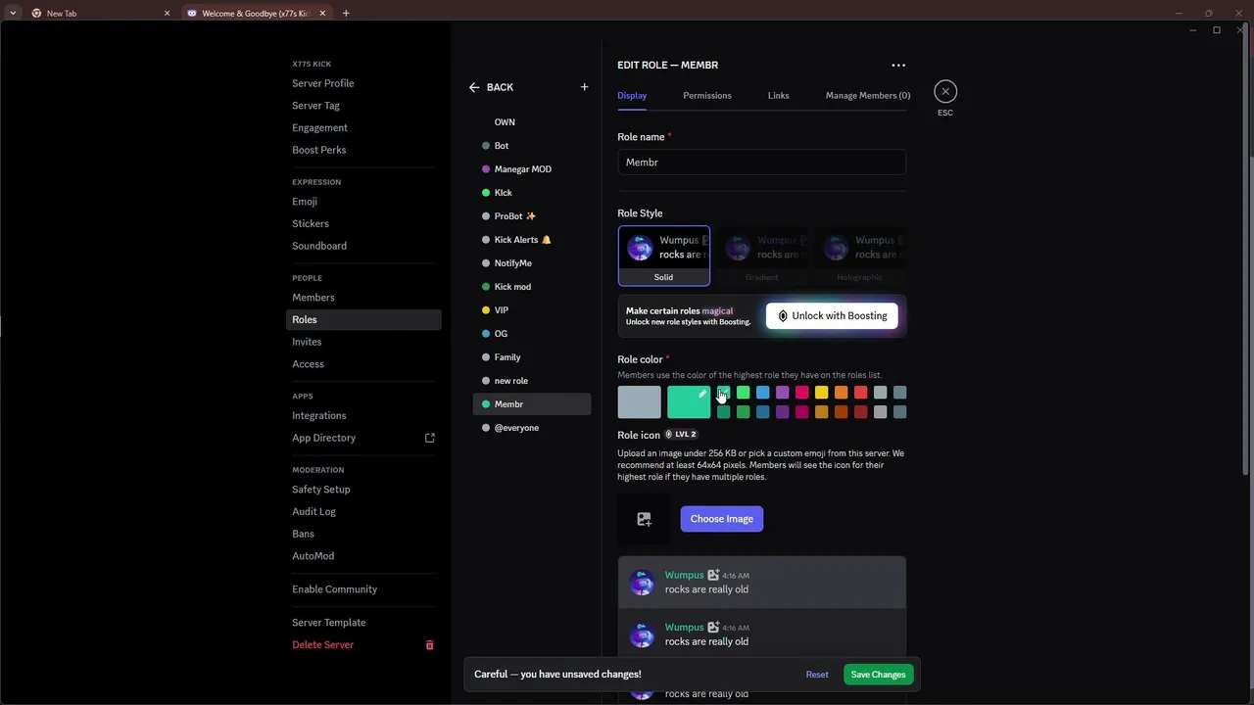Open the Members page
This screenshot has height=705, width=1254.
tap(363, 298)
